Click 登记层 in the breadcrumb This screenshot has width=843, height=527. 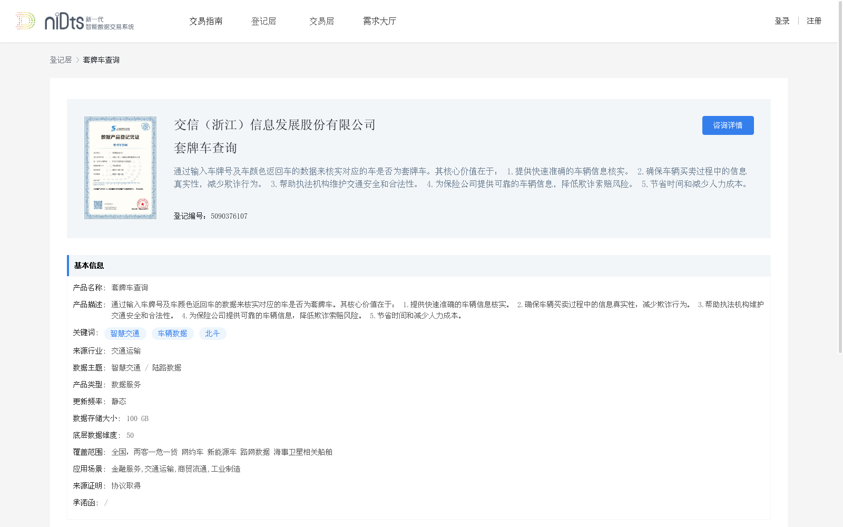[61, 60]
